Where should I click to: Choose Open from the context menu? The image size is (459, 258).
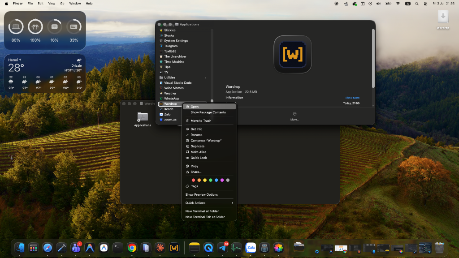209,107
